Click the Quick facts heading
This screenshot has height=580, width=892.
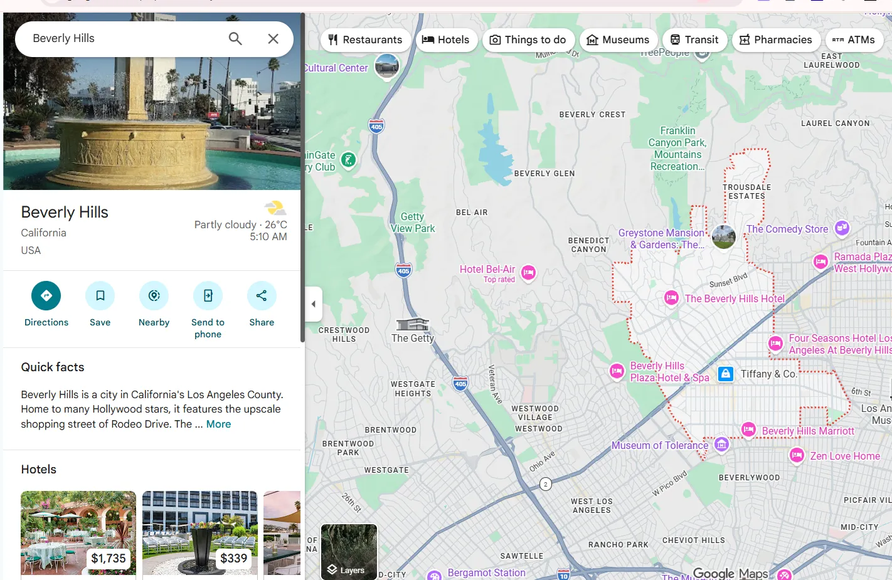pyautogui.click(x=53, y=367)
